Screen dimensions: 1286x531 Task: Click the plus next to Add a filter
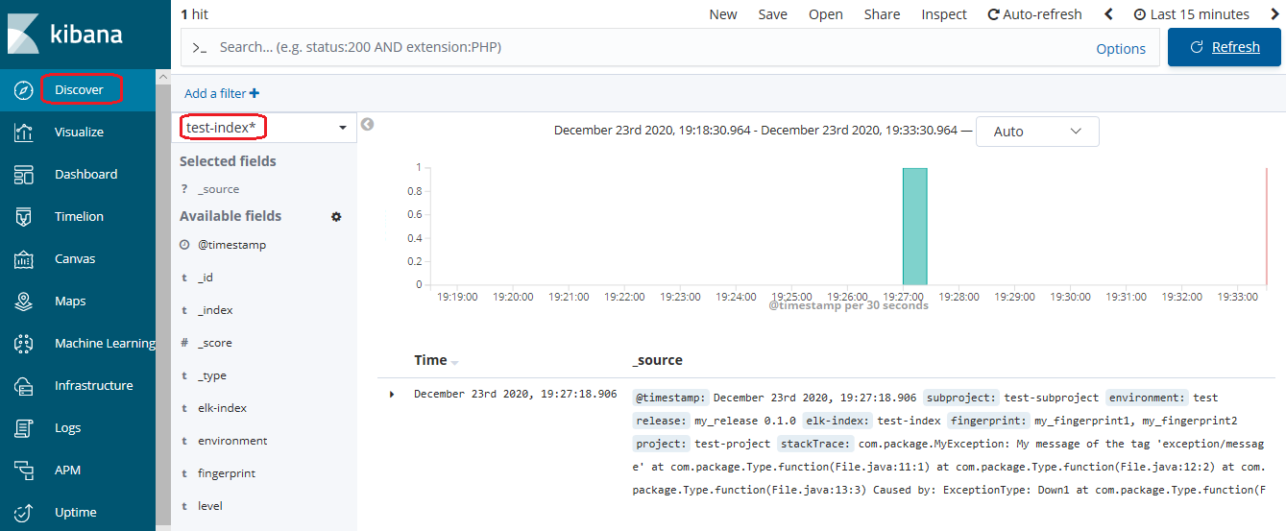(x=255, y=93)
